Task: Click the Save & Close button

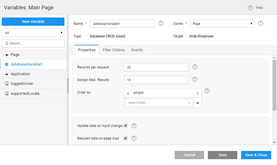Action: click(256, 155)
